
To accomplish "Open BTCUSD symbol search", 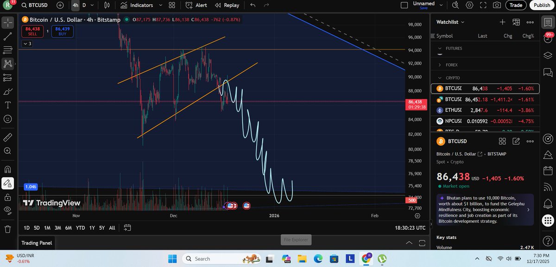I will coord(35,5).
